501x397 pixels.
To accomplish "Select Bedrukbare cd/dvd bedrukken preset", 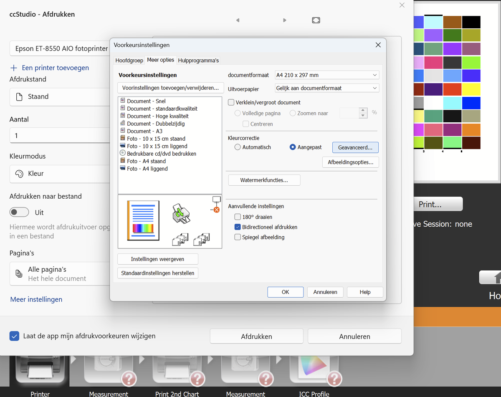I will (161, 154).
